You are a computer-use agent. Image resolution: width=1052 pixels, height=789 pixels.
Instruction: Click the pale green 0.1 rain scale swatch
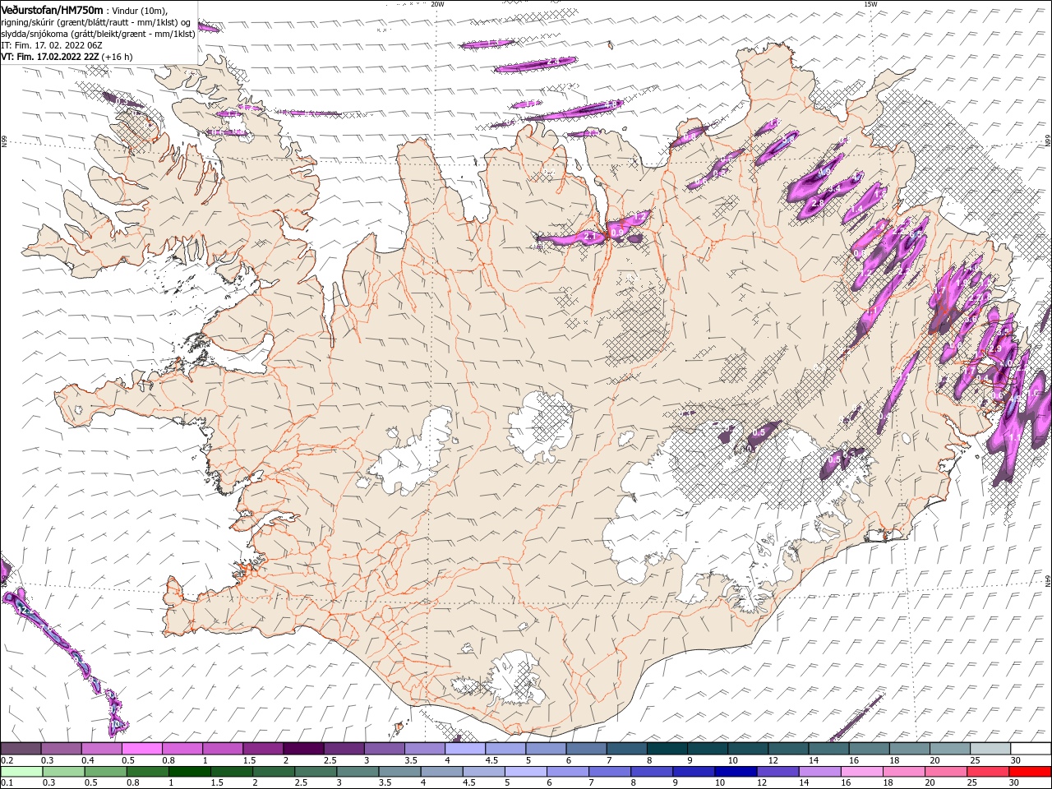tap(21, 772)
